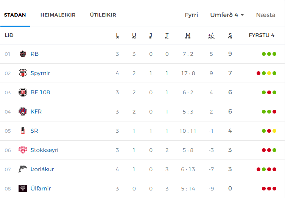Click the RB team crest icon
The width and height of the screenshot is (285, 198).
[x=23, y=54]
